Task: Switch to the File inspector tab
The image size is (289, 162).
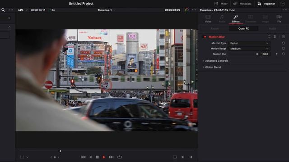Action: tap(279, 19)
